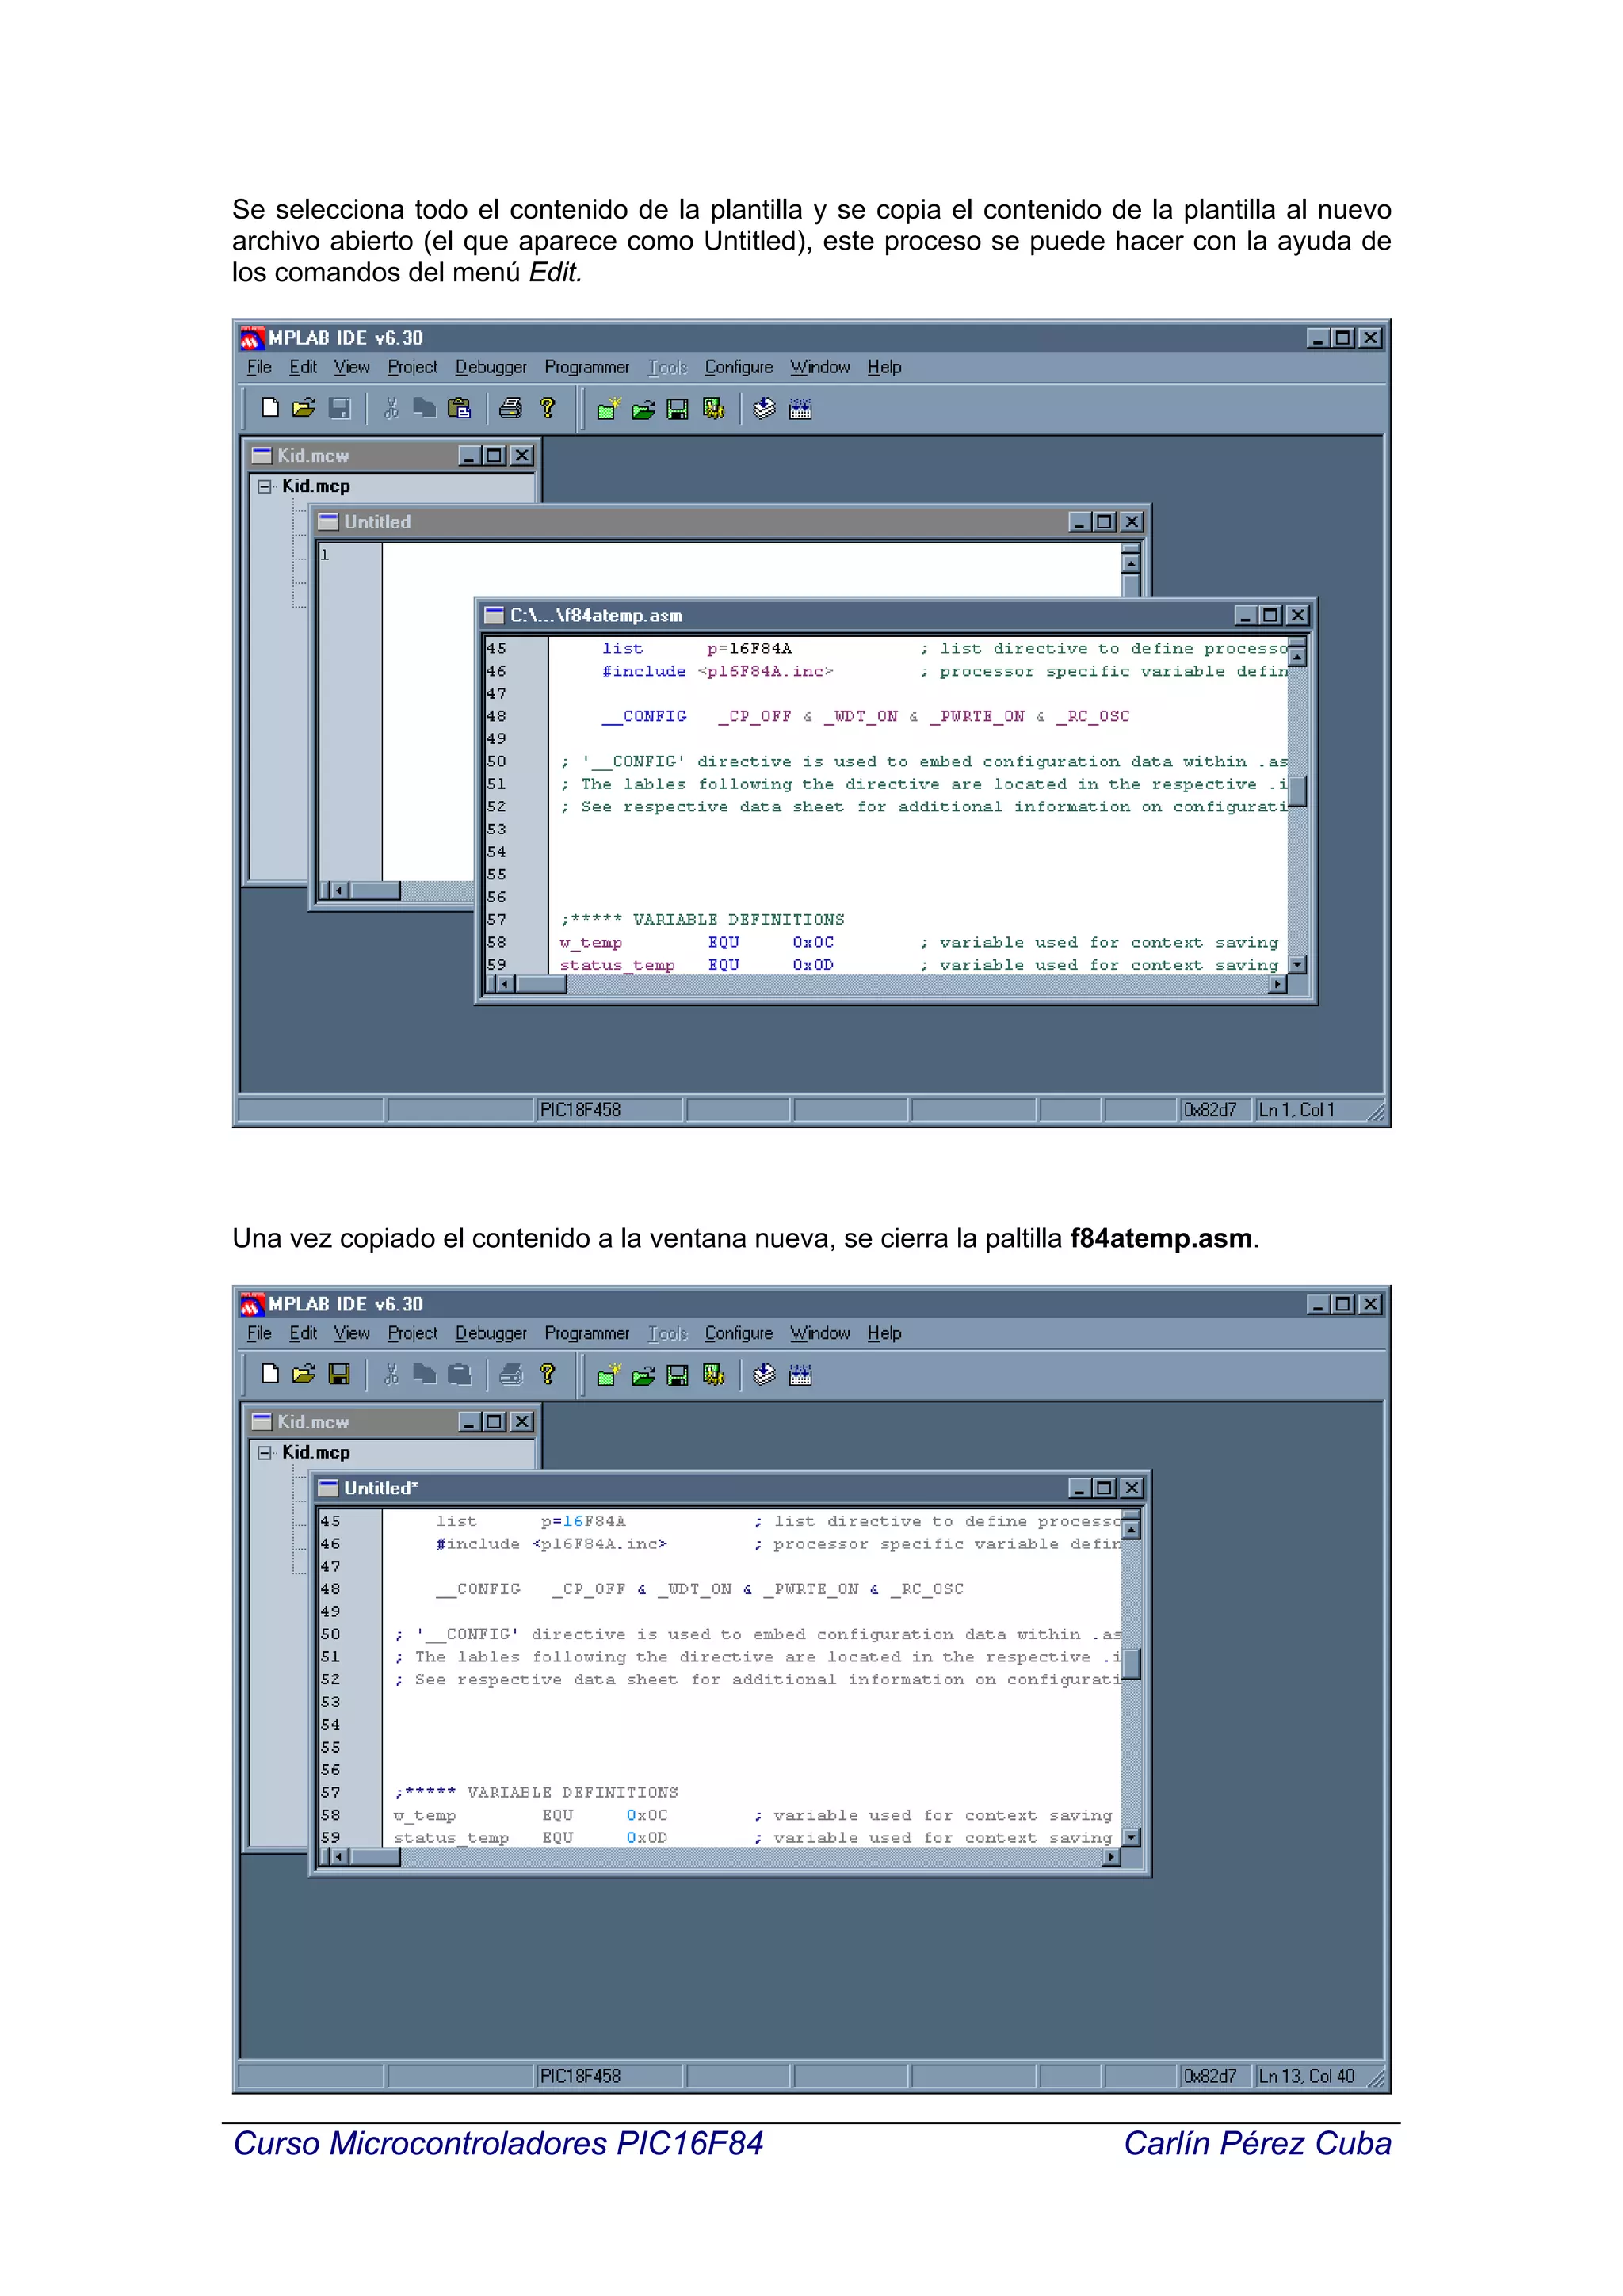Click line 48 __CONFIG text in f84atemp.asm
Viewport: 1623px width, 2296px height.
645,716
